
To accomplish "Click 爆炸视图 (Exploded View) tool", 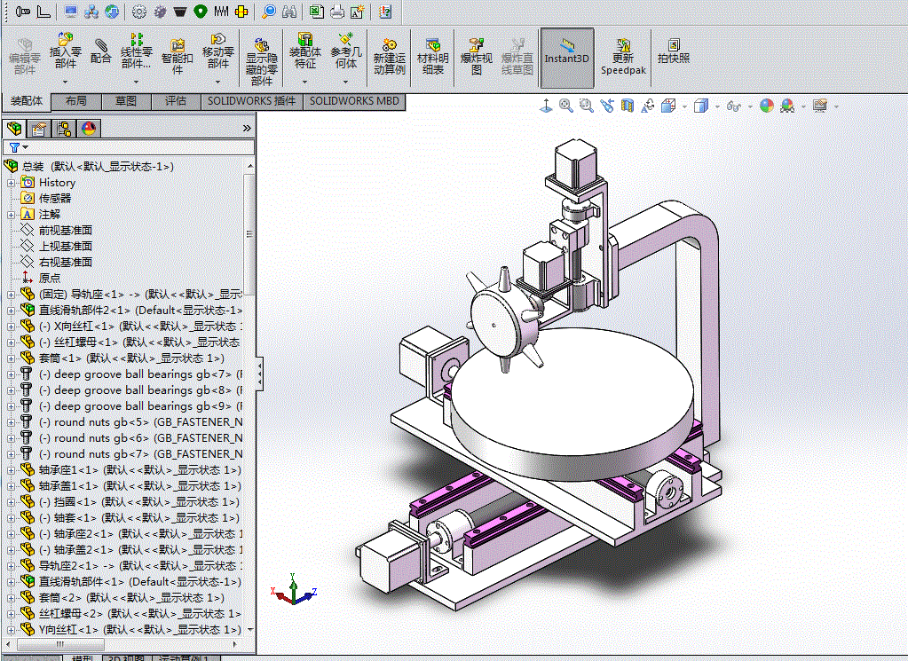I will (x=476, y=57).
